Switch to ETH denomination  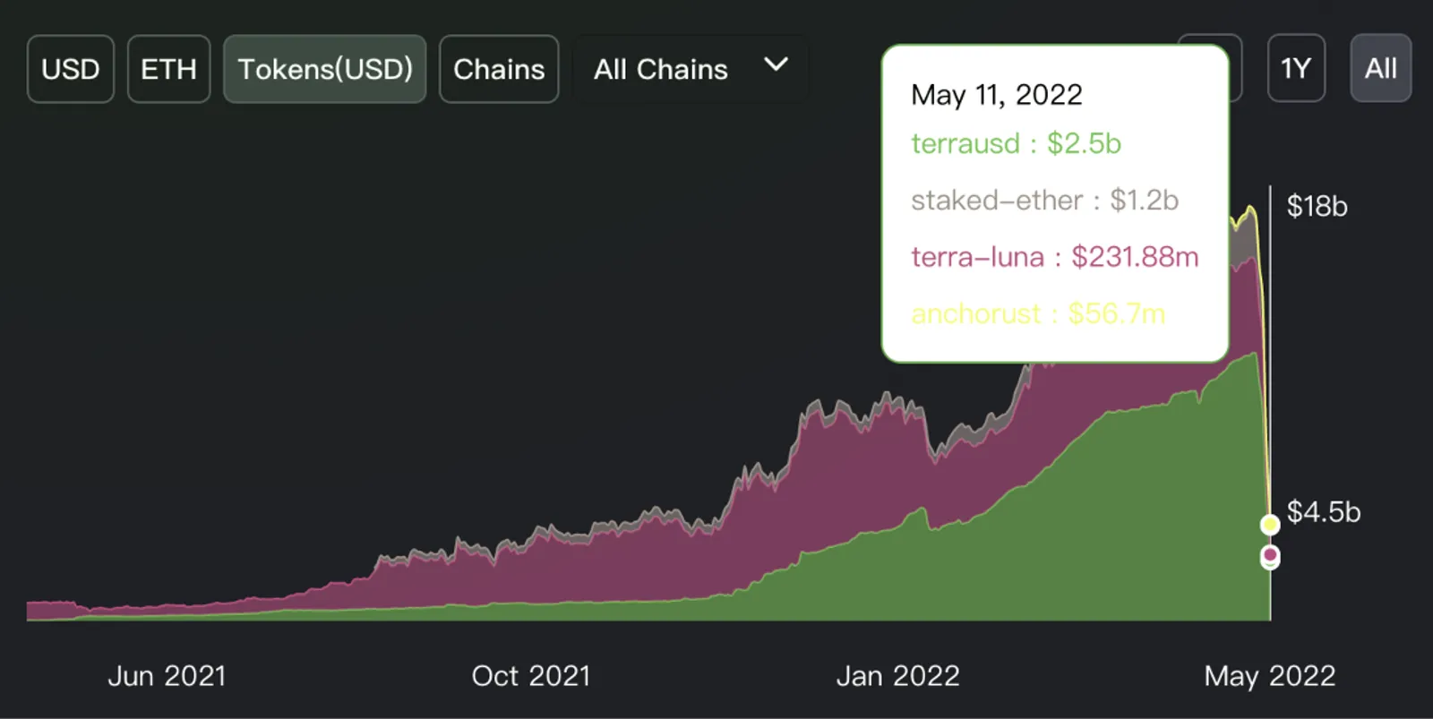168,69
